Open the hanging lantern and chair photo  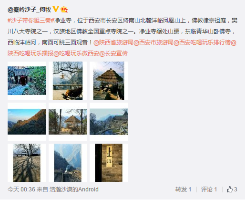coord(68,81)
